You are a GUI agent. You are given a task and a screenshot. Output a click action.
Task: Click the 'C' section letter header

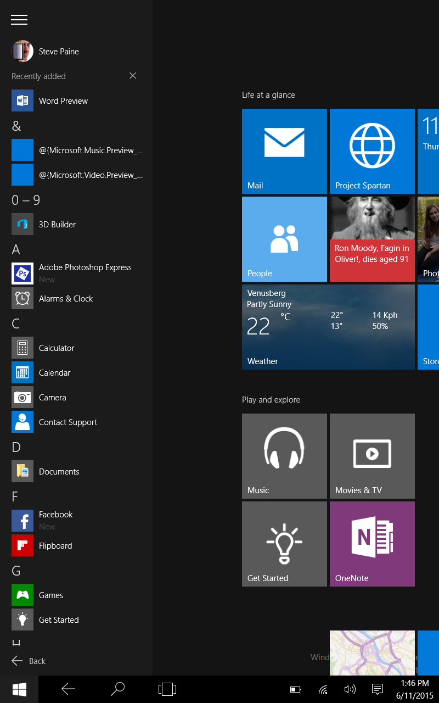point(16,323)
